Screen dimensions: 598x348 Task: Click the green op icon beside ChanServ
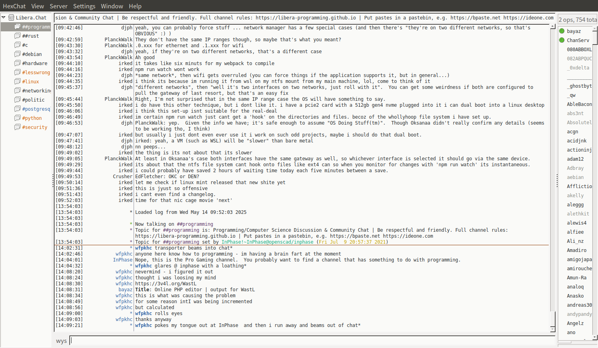tap(562, 40)
